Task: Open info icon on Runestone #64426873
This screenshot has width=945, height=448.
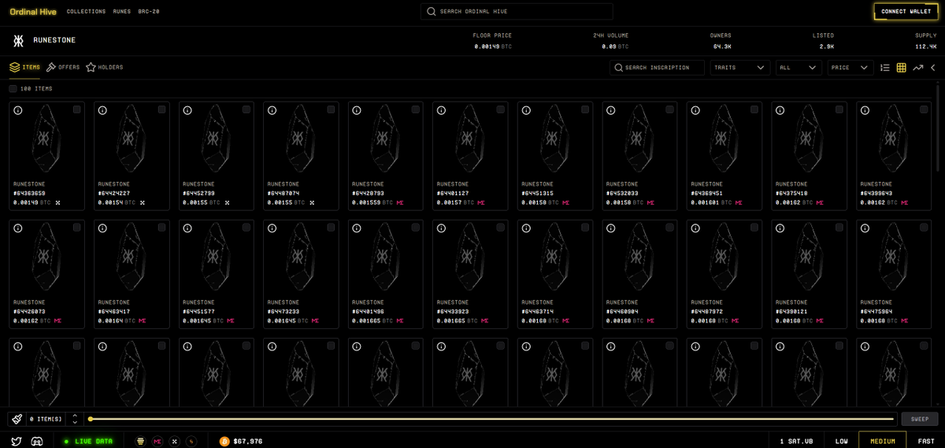Action: click(x=18, y=228)
